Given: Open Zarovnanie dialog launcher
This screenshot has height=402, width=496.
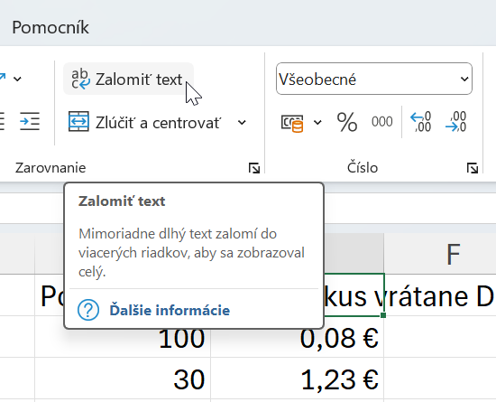Looking at the screenshot, I should coord(254,168).
